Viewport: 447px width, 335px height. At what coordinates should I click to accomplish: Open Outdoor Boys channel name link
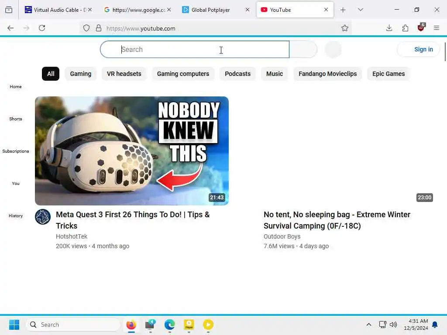click(282, 236)
